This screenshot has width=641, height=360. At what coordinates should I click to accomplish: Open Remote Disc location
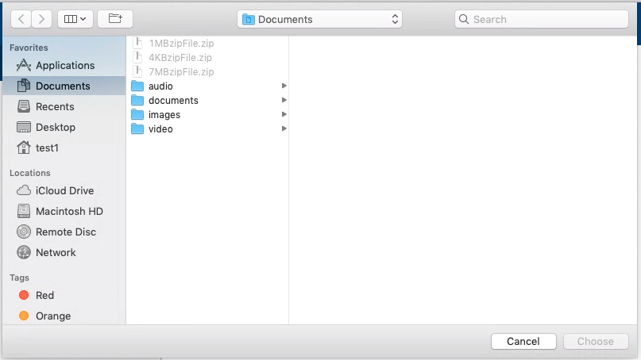64,232
